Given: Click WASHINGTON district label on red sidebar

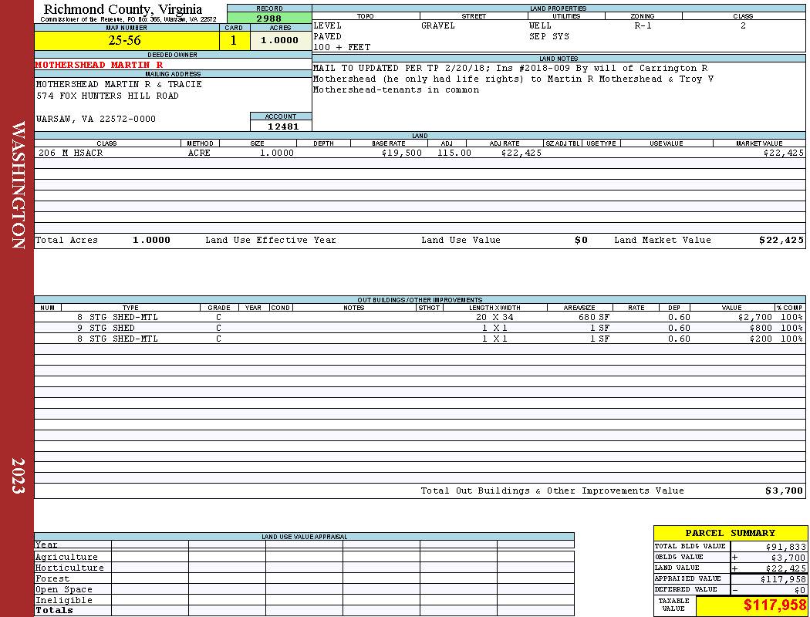Looking at the screenshot, I should click(x=17, y=185).
